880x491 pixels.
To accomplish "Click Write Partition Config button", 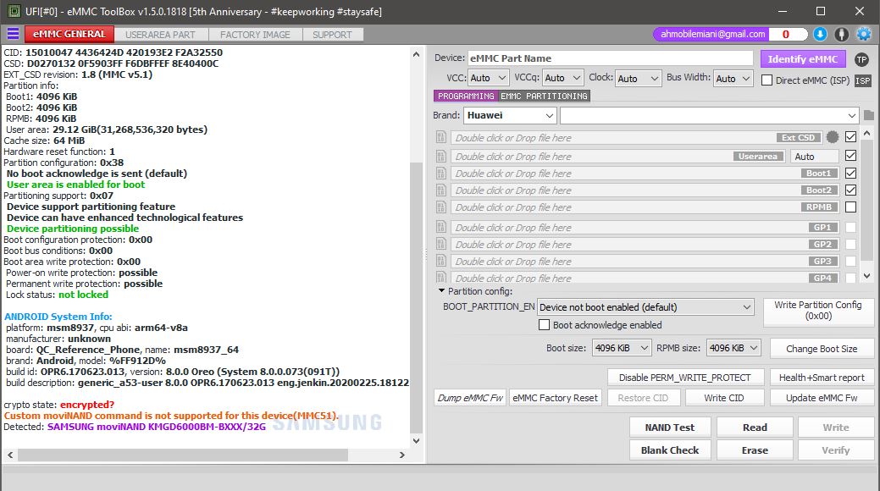I will [x=817, y=311].
